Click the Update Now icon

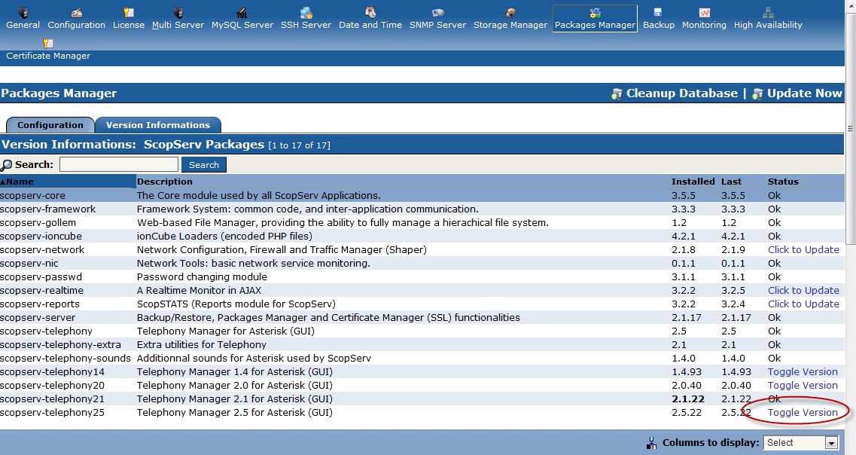[x=757, y=94]
